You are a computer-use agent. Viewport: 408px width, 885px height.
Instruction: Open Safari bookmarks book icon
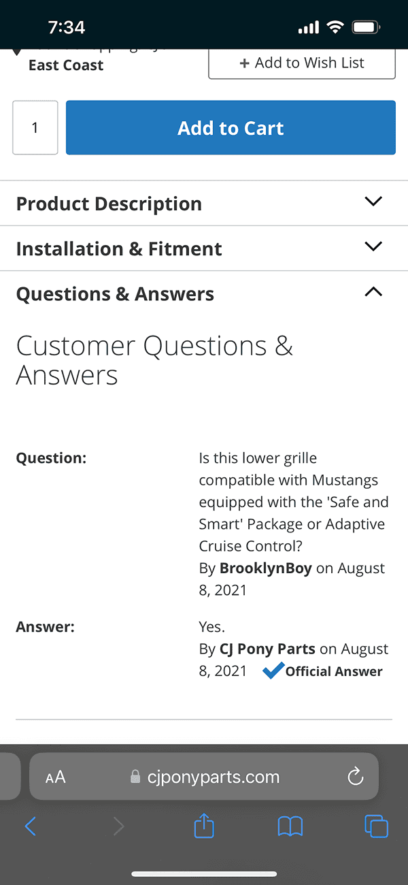(290, 826)
